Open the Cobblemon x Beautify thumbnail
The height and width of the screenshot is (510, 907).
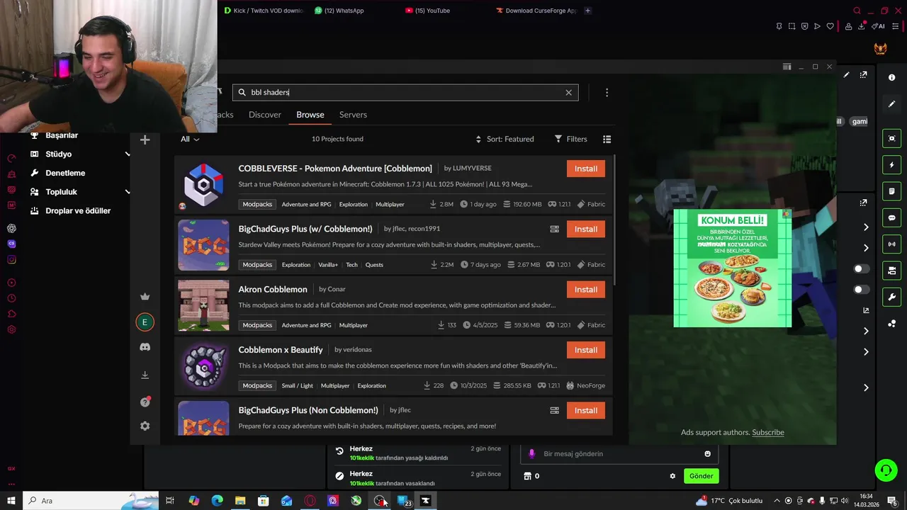click(x=203, y=365)
